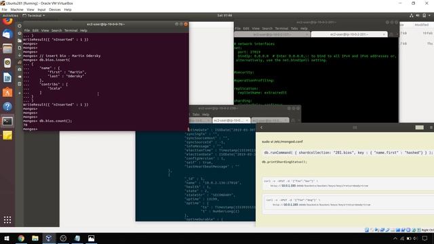The height and width of the screenshot is (244, 434).
Task: Open VirtualBox Machine menu
Action: pos(17,9)
